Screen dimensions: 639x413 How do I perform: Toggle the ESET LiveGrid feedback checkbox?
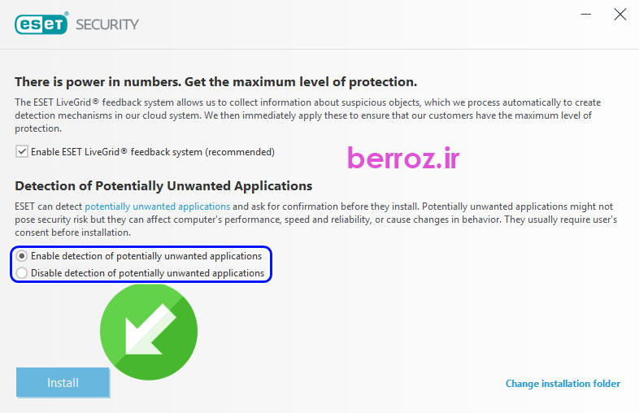[x=21, y=152]
